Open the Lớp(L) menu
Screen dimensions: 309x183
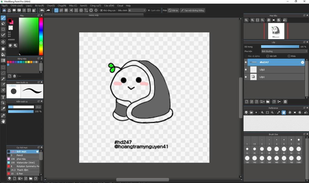pos(29,6)
